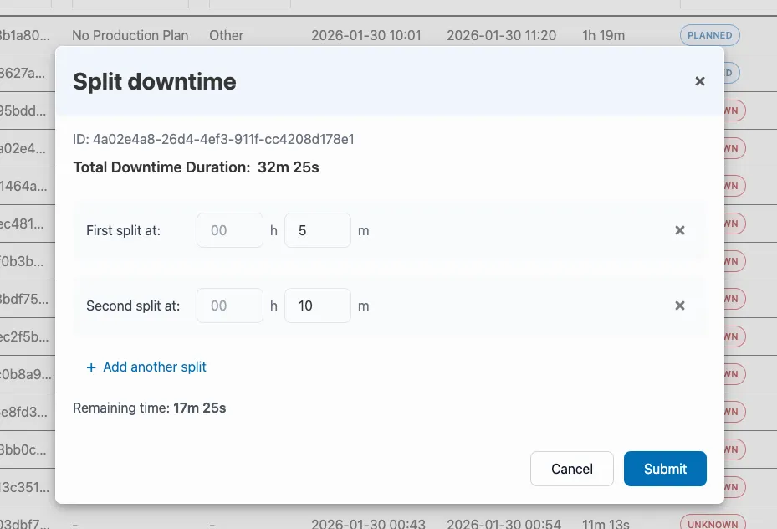The image size is (777, 529).
Task: Close the Split downtime dialog
Action: pyautogui.click(x=700, y=81)
